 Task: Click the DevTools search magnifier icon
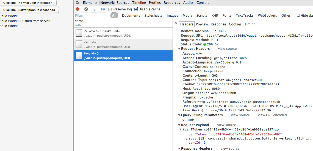pos(78,3)
